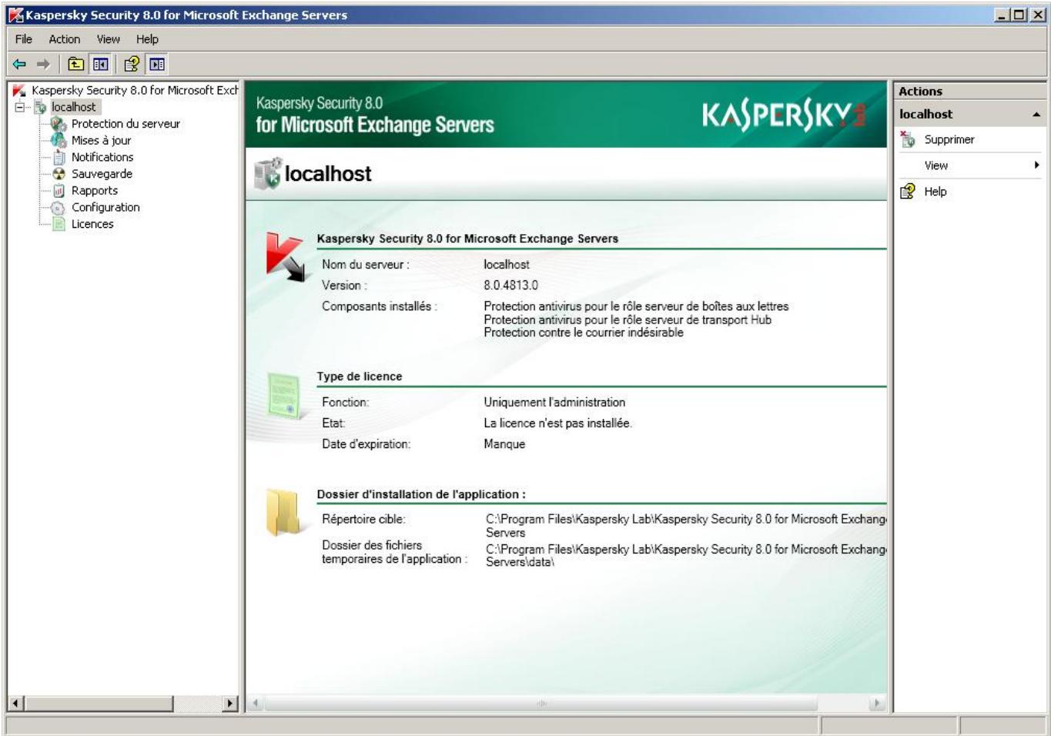This screenshot has width=1051, height=736.
Task: Click tree pane horizontal scrollbar thumb
Action: pos(99,703)
